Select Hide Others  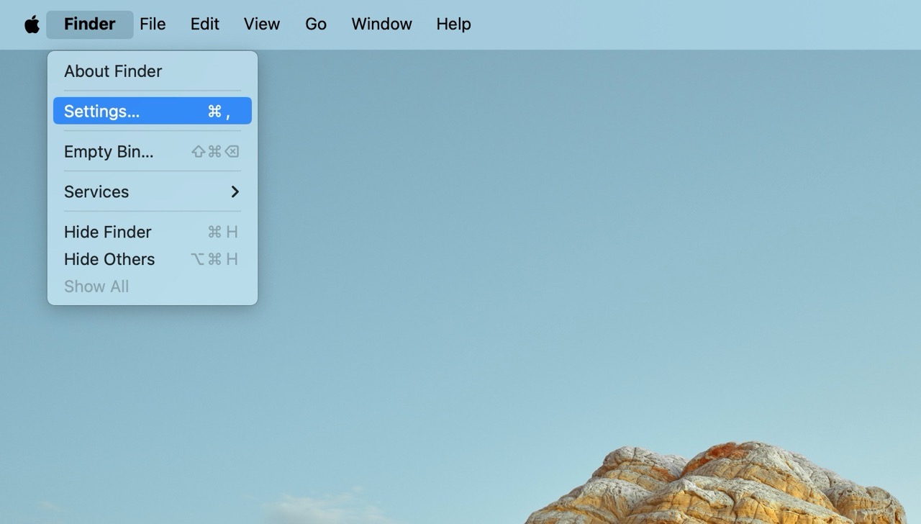tap(153, 259)
